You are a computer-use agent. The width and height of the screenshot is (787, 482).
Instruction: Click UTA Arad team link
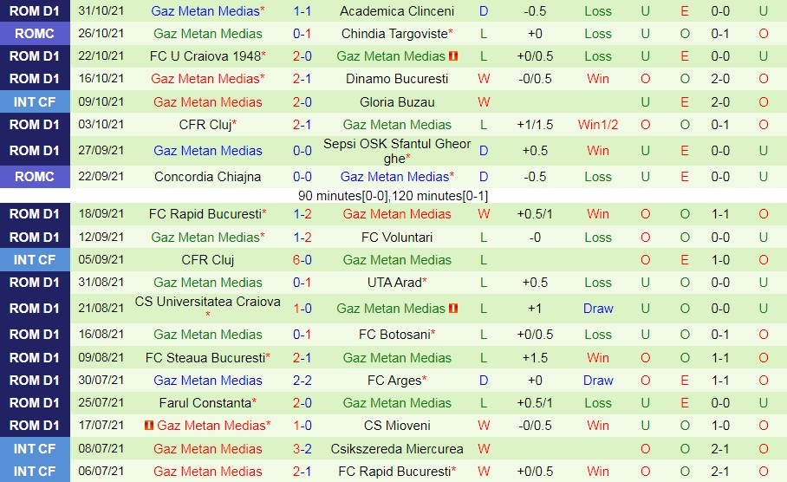(395, 283)
